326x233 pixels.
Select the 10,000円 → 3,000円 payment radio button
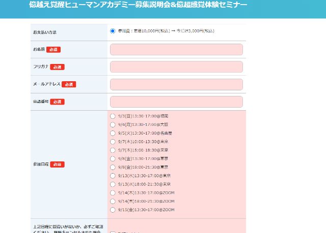point(113,31)
